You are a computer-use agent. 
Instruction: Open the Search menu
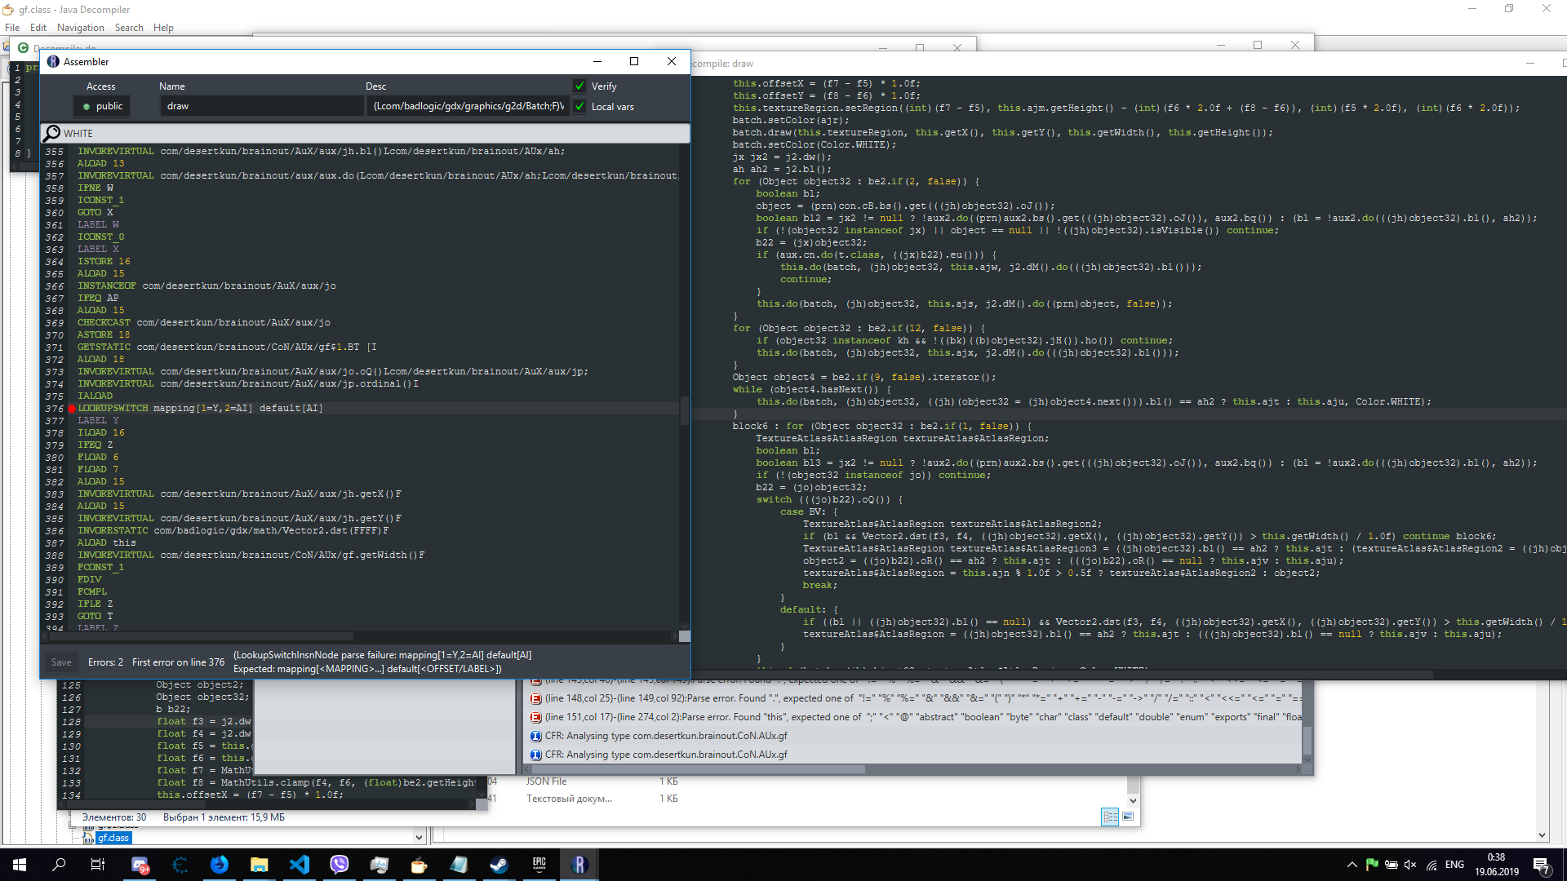pyautogui.click(x=129, y=28)
